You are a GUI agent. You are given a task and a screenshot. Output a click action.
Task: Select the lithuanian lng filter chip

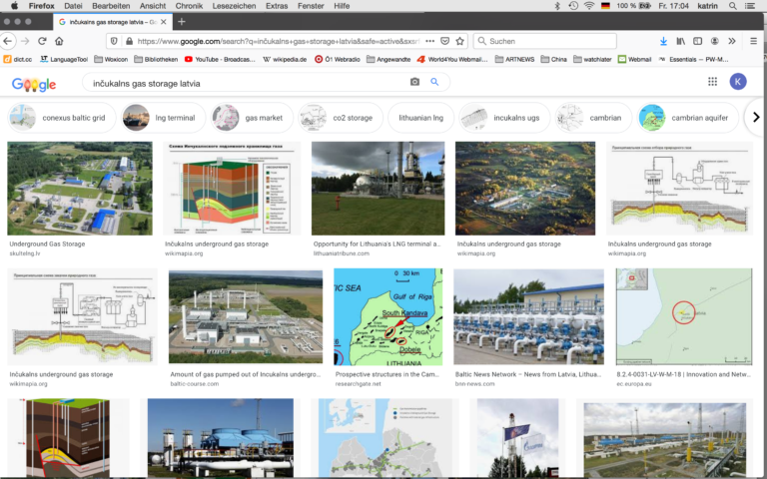[x=420, y=118]
